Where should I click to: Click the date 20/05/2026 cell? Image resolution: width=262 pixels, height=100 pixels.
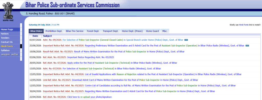35,63
